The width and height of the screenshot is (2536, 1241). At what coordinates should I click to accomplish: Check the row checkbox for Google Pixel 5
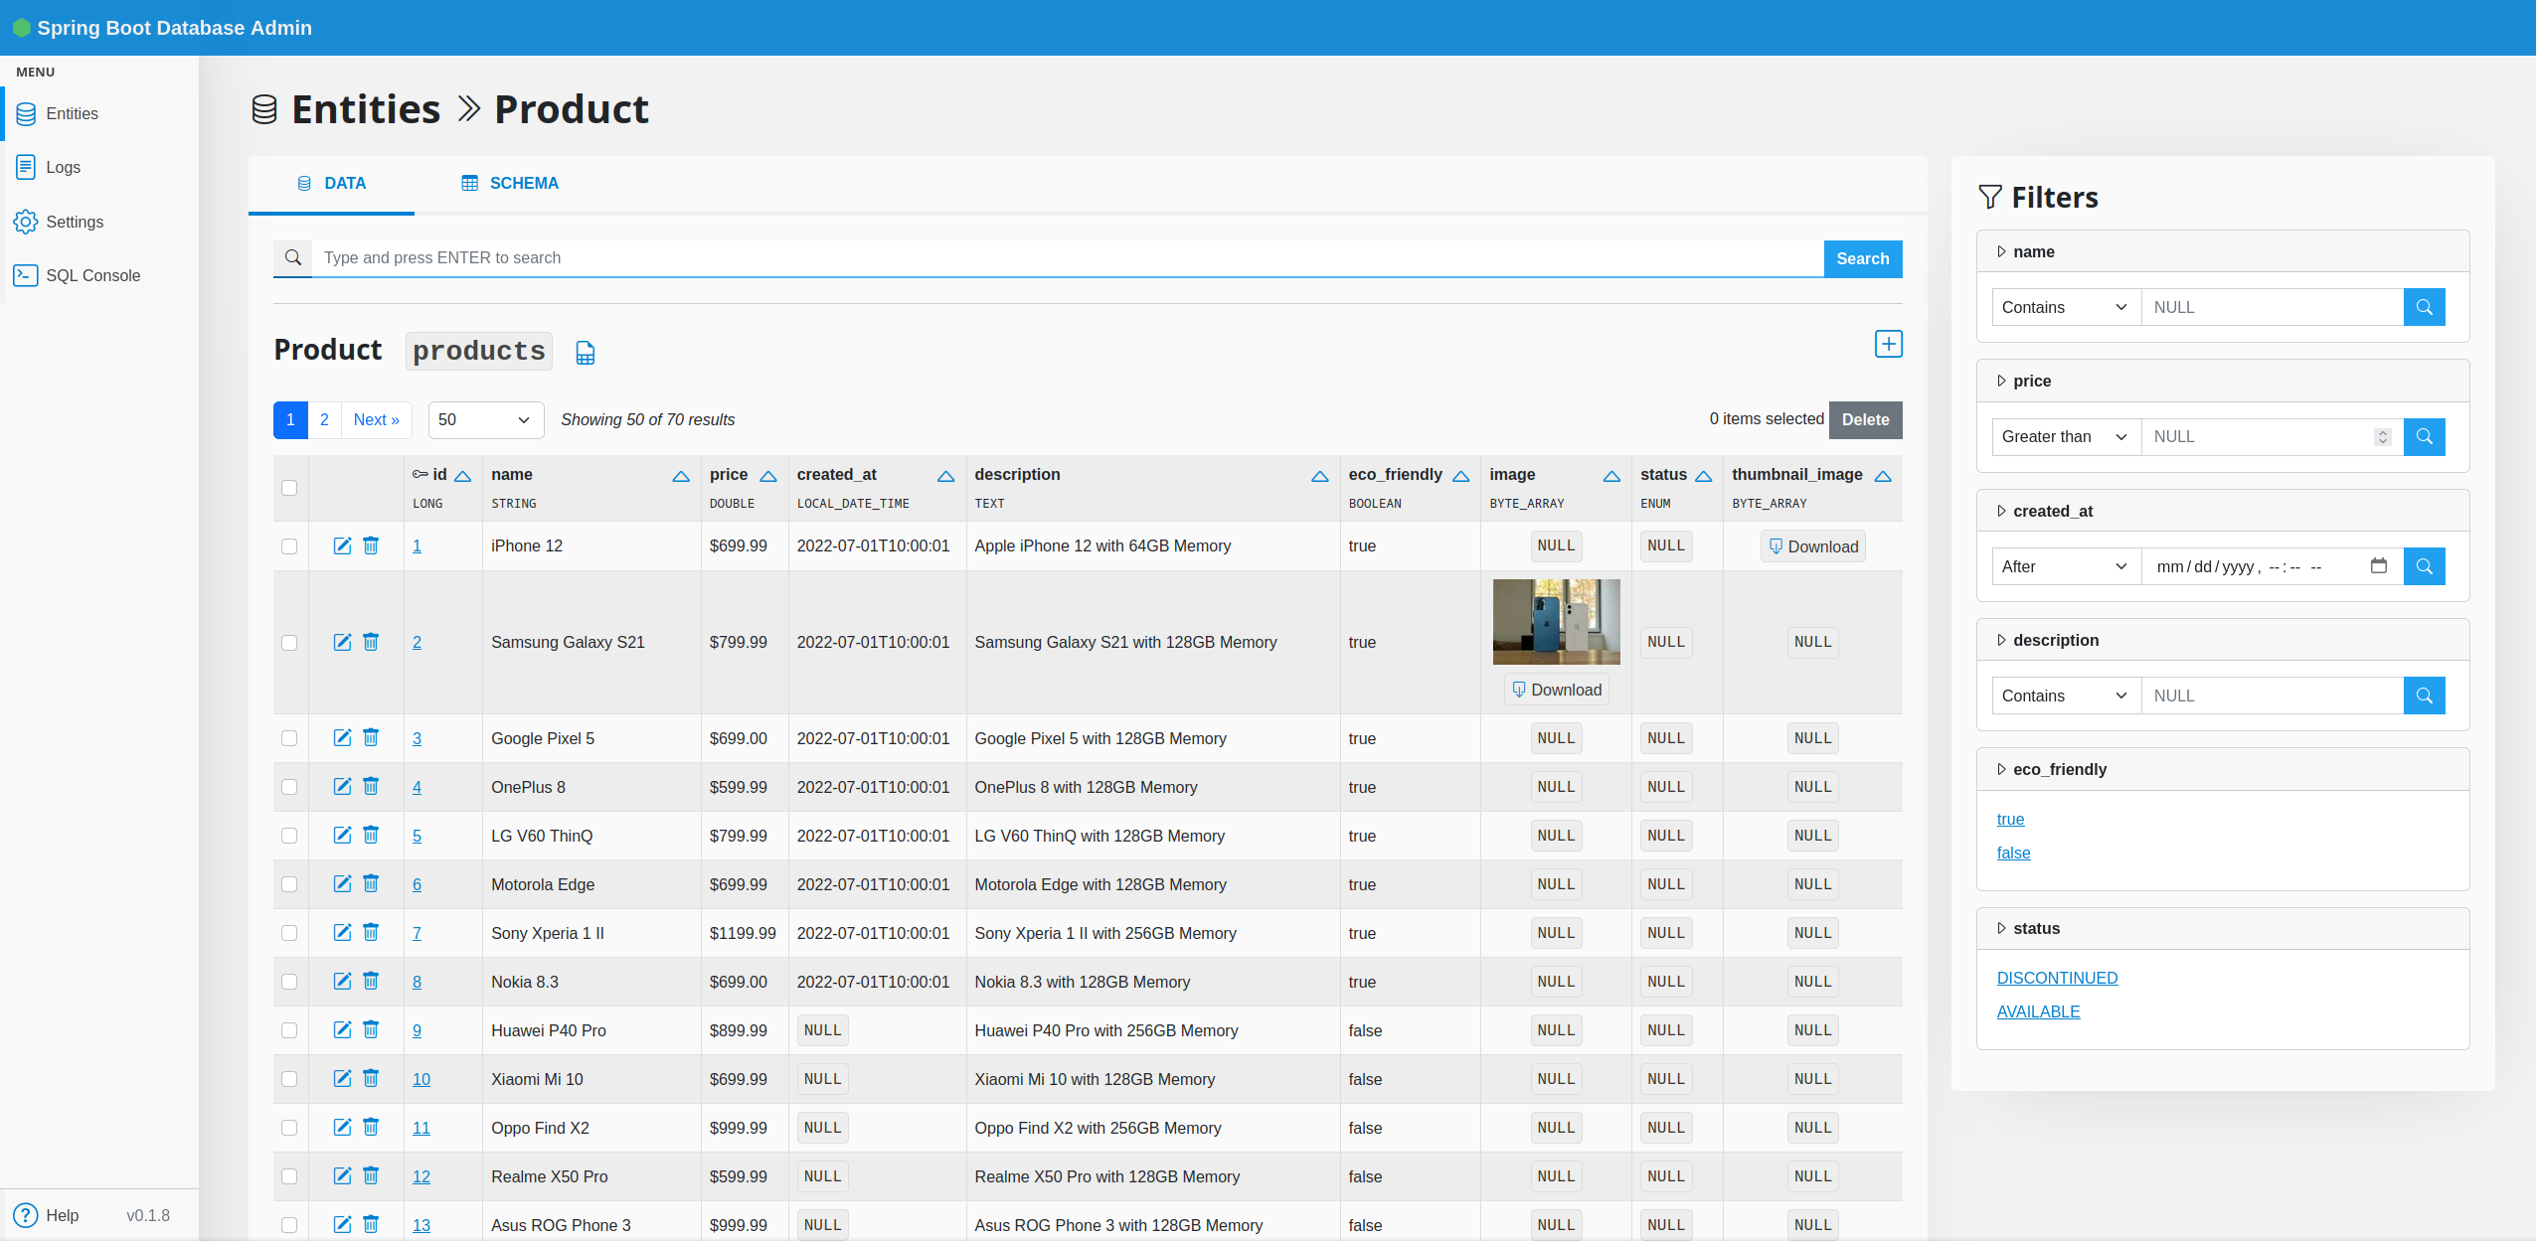289,738
